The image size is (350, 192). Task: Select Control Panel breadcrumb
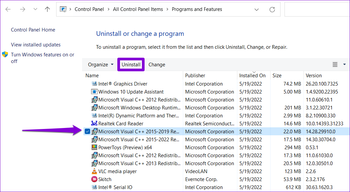click(89, 9)
